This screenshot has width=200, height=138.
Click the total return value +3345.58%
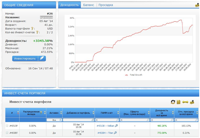(43, 41)
